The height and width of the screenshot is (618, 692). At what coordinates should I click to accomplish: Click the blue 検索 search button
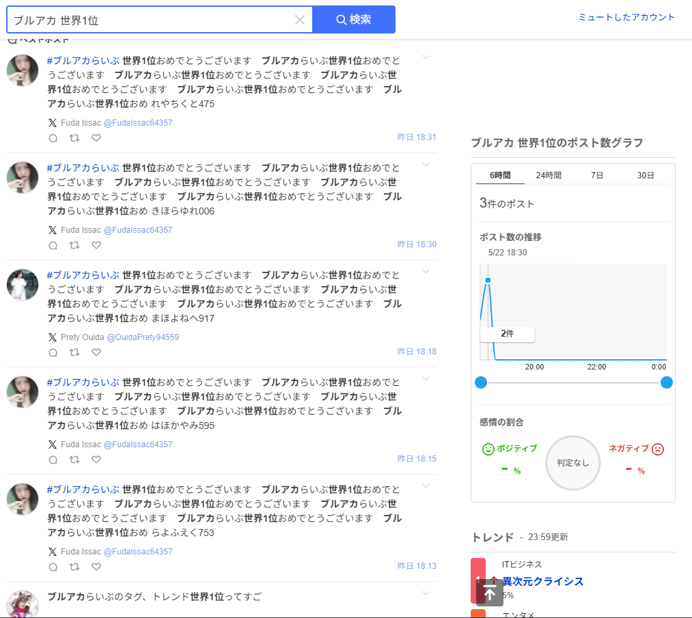click(x=354, y=19)
